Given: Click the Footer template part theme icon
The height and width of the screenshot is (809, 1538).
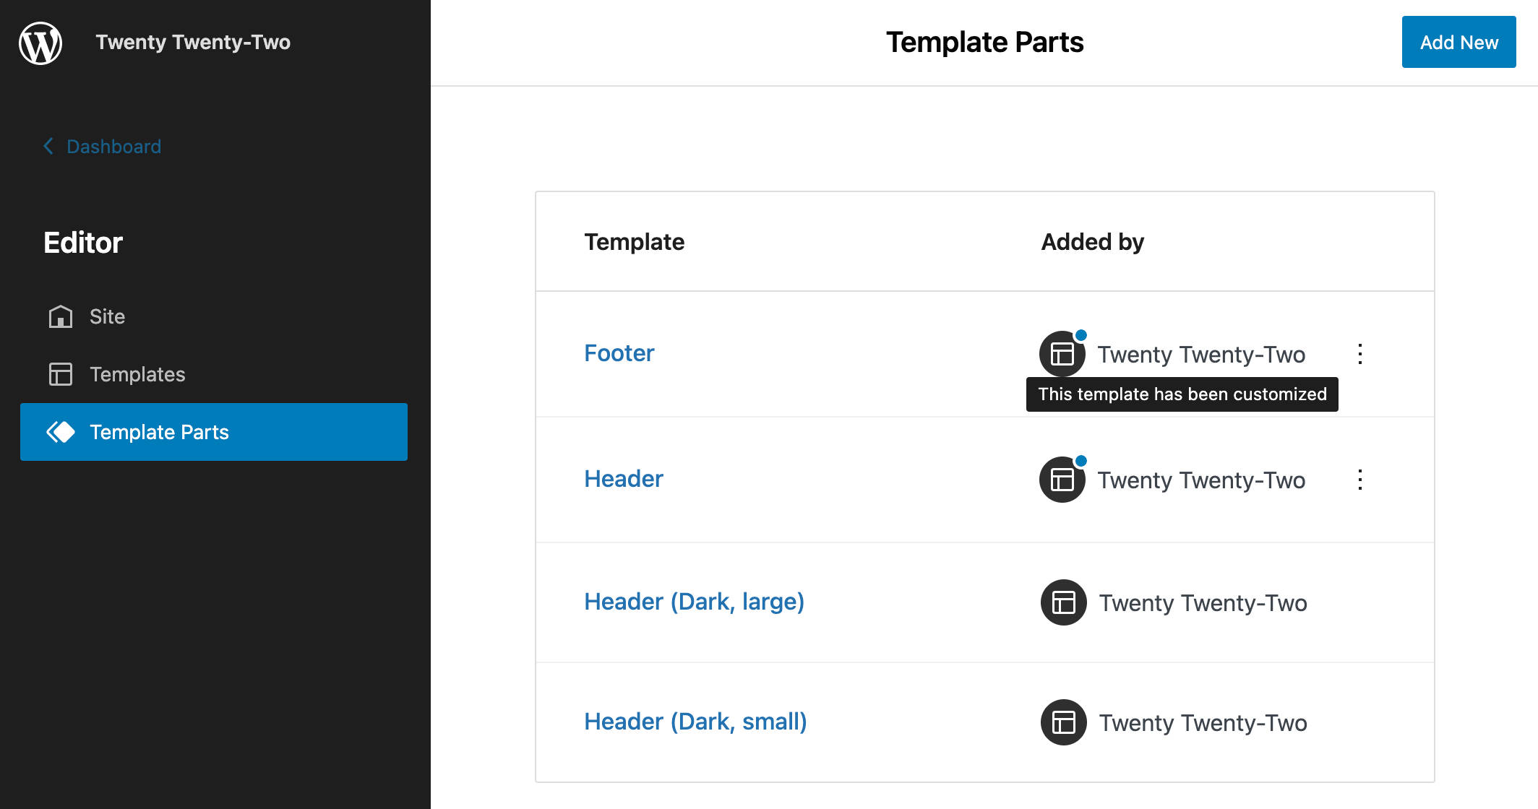Looking at the screenshot, I should click(1063, 354).
